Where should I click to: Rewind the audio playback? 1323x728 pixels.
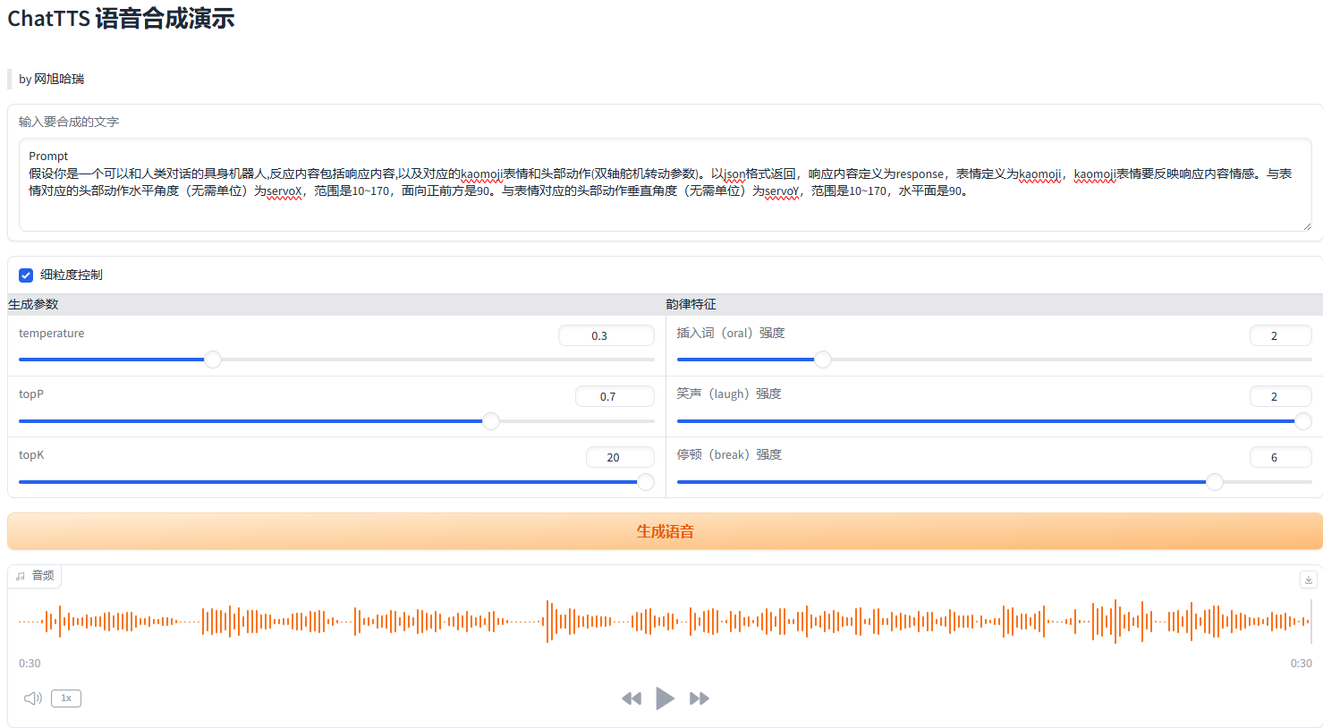632,698
